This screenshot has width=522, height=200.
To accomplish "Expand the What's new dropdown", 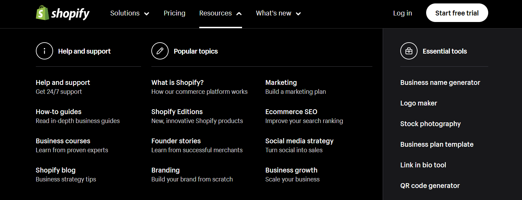I will (x=279, y=13).
